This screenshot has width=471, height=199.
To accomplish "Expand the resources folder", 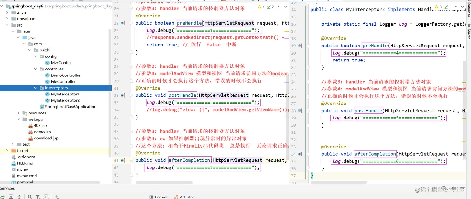I will click(x=18, y=113).
